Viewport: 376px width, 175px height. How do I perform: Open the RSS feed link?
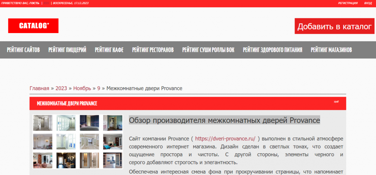pos(47,3)
